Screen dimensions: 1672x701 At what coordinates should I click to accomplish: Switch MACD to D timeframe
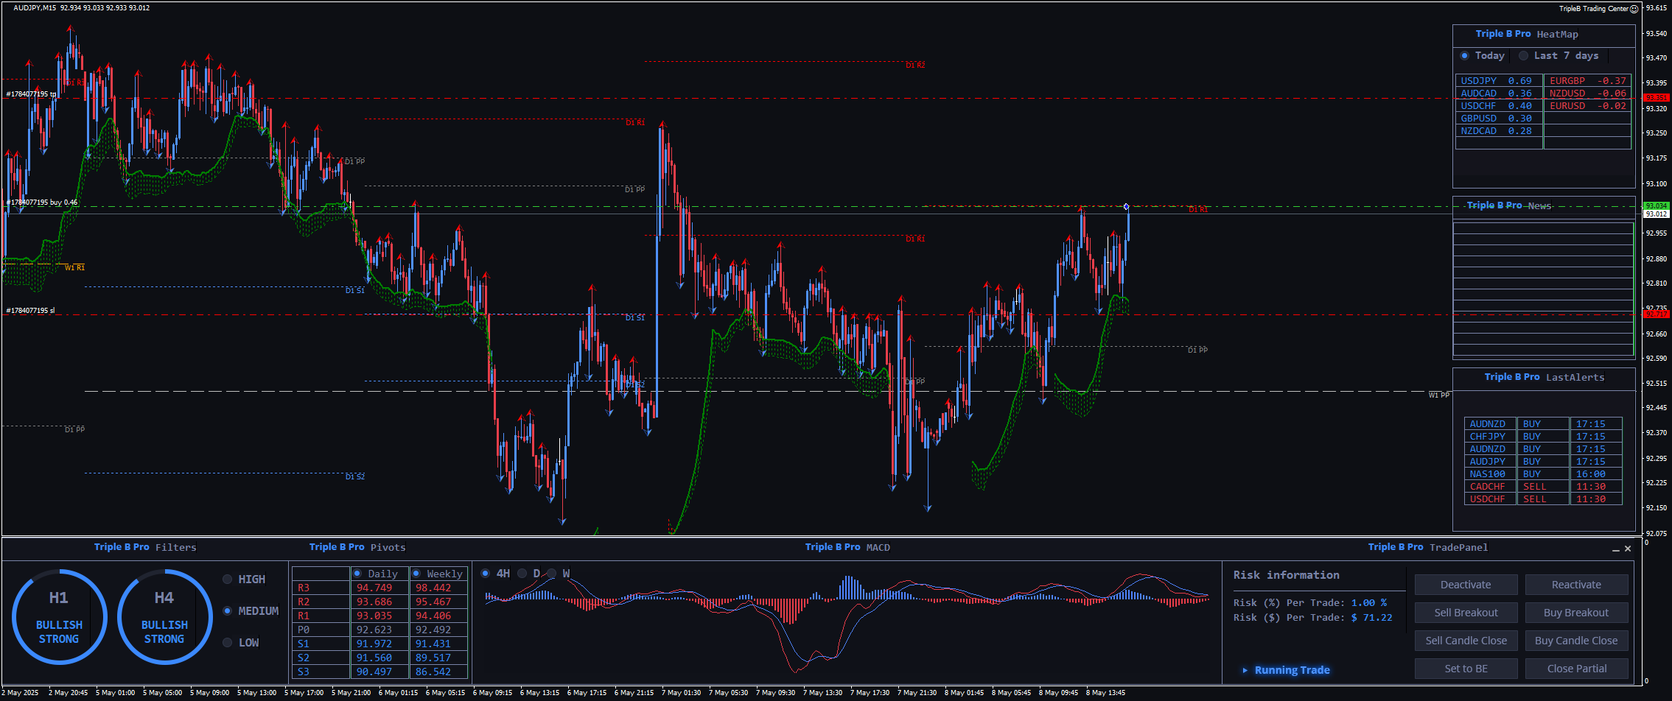522,574
